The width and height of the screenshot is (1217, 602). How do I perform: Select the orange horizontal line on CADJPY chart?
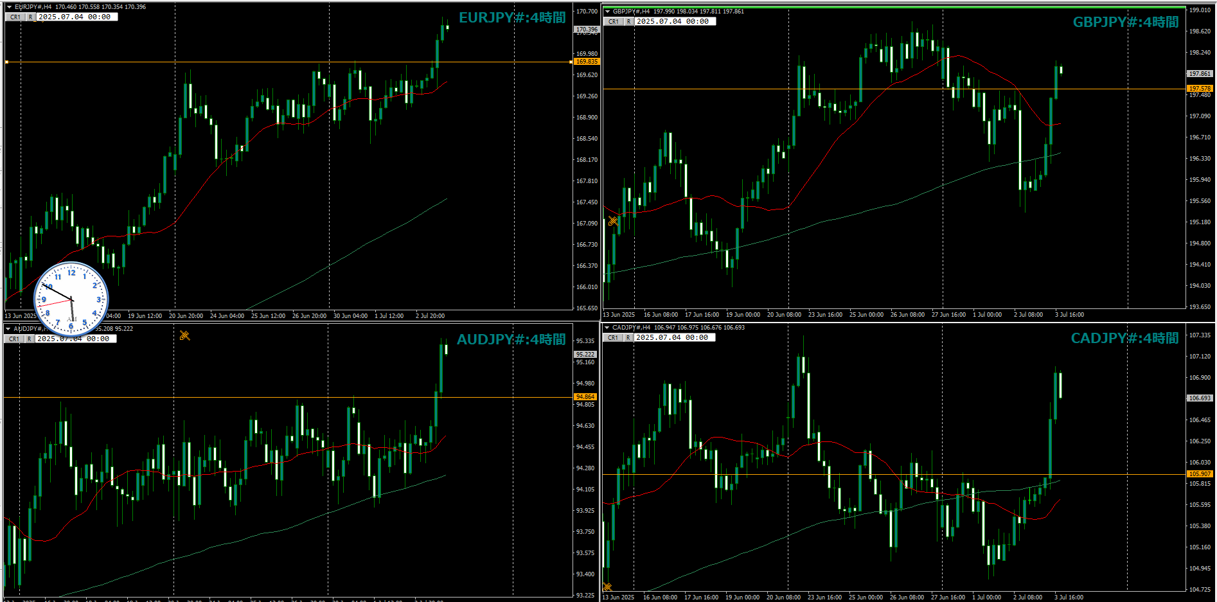point(893,474)
